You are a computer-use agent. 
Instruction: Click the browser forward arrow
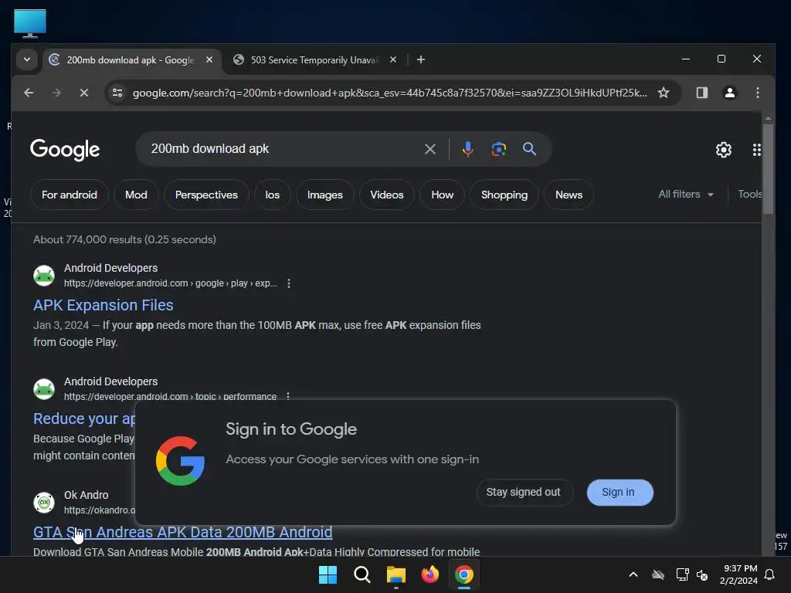pos(56,93)
